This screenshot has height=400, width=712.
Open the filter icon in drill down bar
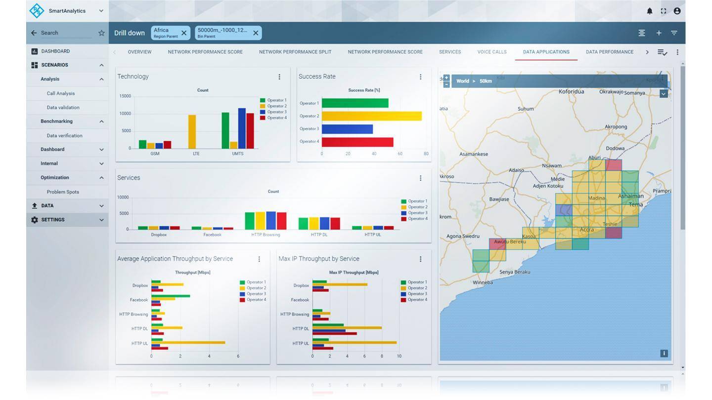coord(674,33)
